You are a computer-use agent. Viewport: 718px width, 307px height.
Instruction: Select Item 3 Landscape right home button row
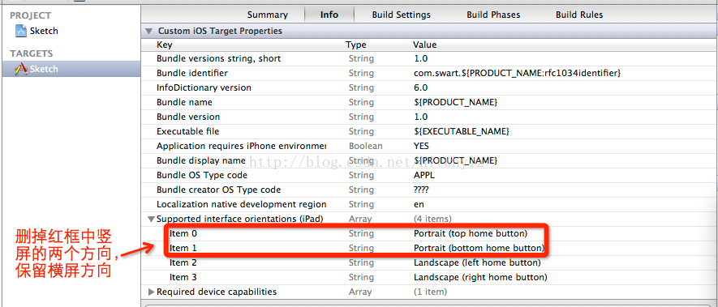(x=429, y=277)
